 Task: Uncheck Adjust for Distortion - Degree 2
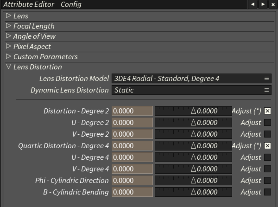(x=267, y=111)
